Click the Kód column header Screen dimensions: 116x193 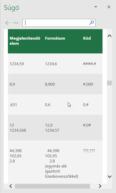tap(87, 38)
